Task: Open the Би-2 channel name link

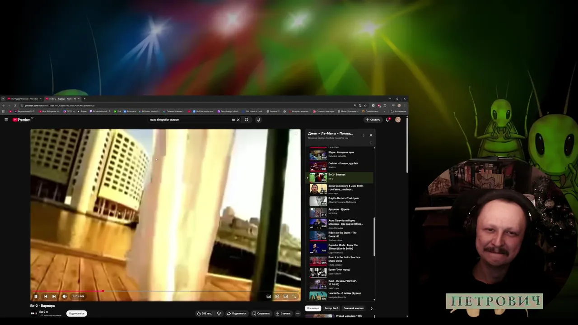Action: (42, 312)
